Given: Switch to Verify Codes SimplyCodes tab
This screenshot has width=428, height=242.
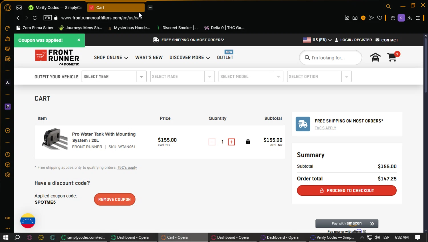Looking at the screenshot, I should (55, 8).
